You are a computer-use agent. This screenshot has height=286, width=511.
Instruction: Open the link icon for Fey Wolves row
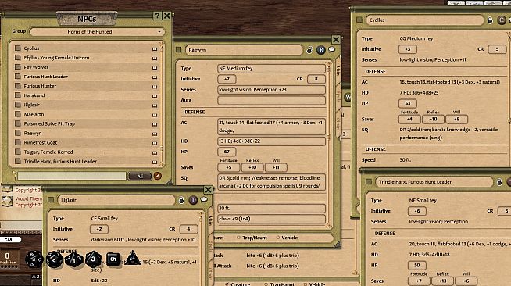pyautogui.click(x=155, y=68)
